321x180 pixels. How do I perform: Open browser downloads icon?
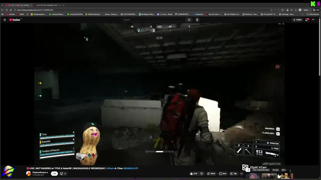pyautogui.click(x=296, y=10)
